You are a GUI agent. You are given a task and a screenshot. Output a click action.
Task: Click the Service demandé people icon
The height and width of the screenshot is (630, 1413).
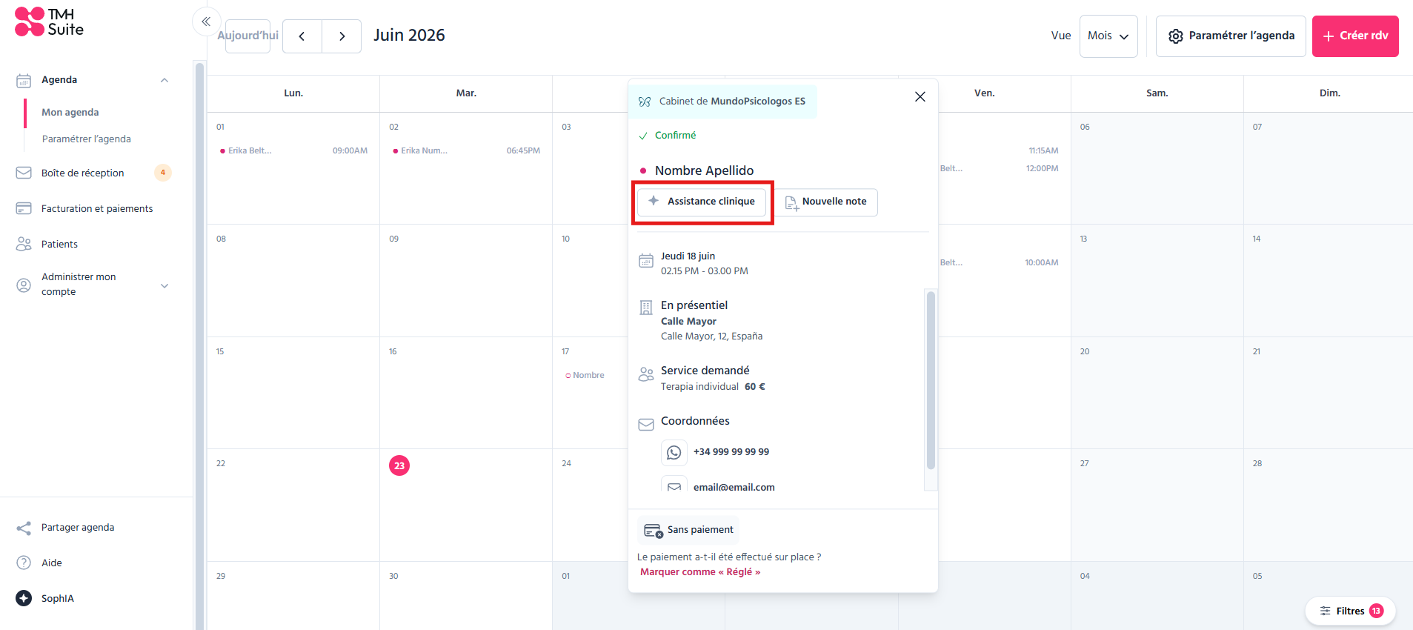646,374
